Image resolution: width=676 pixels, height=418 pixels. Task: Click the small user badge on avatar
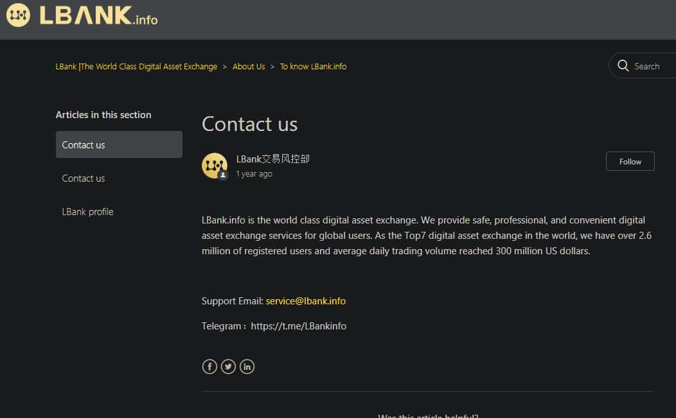(x=223, y=175)
